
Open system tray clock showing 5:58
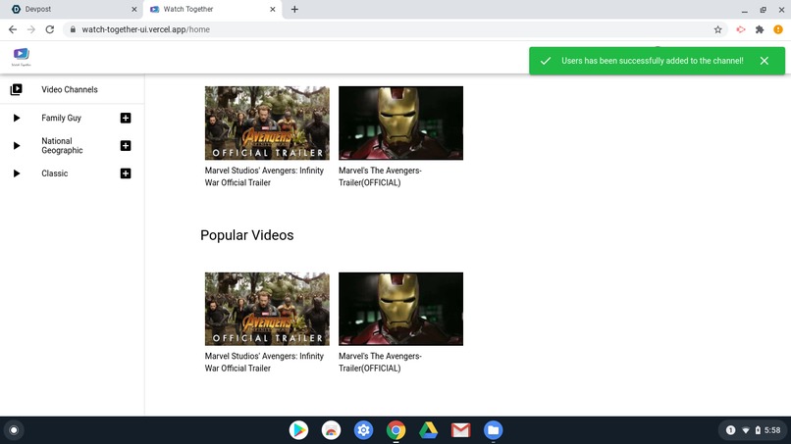tap(771, 430)
